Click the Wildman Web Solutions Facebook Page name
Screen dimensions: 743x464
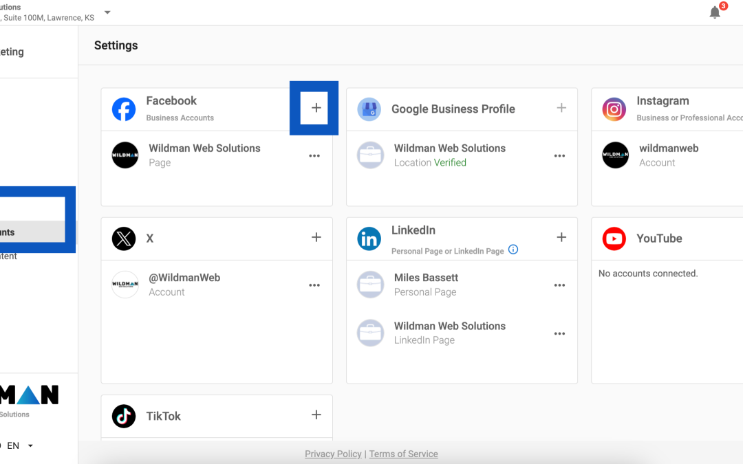click(x=205, y=148)
